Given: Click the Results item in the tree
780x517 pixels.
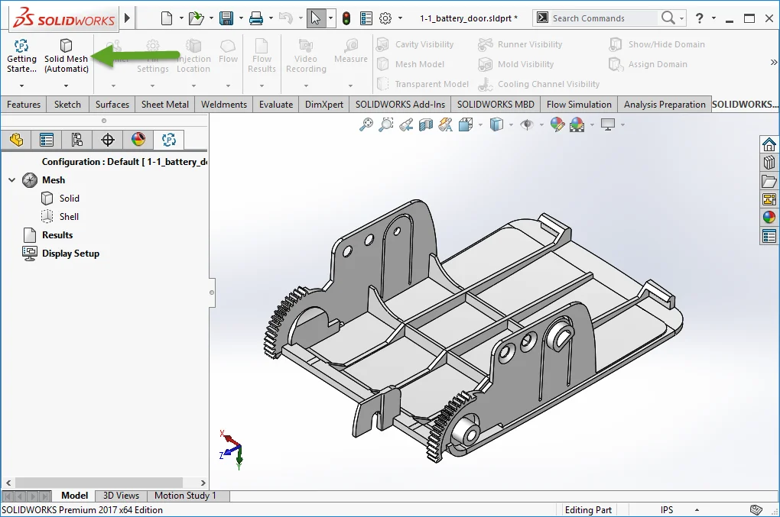Looking at the screenshot, I should pyautogui.click(x=57, y=235).
